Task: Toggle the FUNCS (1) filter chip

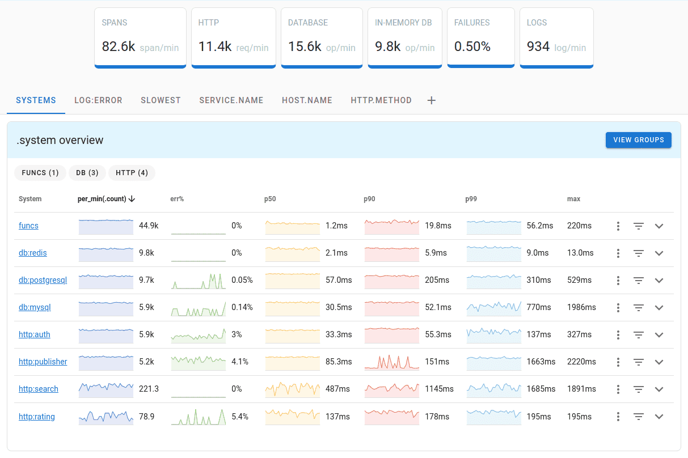Action: pos(40,173)
